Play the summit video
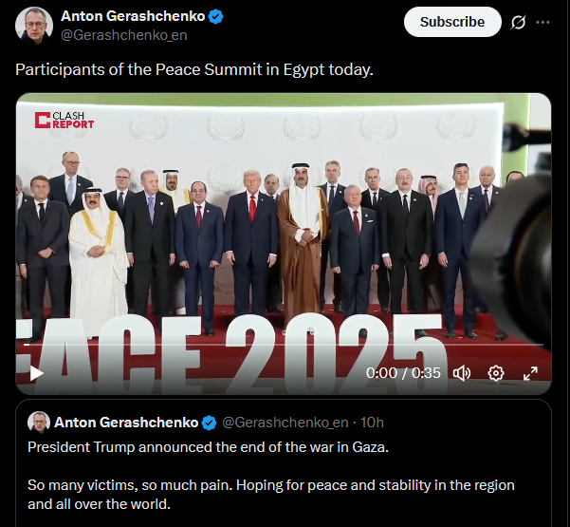This screenshot has width=570, height=527. 36,373
